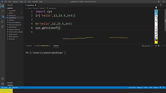The height and width of the screenshot is (93, 166).
Task: Change the UTF-8 encoding setting
Action: pos(146,88)
